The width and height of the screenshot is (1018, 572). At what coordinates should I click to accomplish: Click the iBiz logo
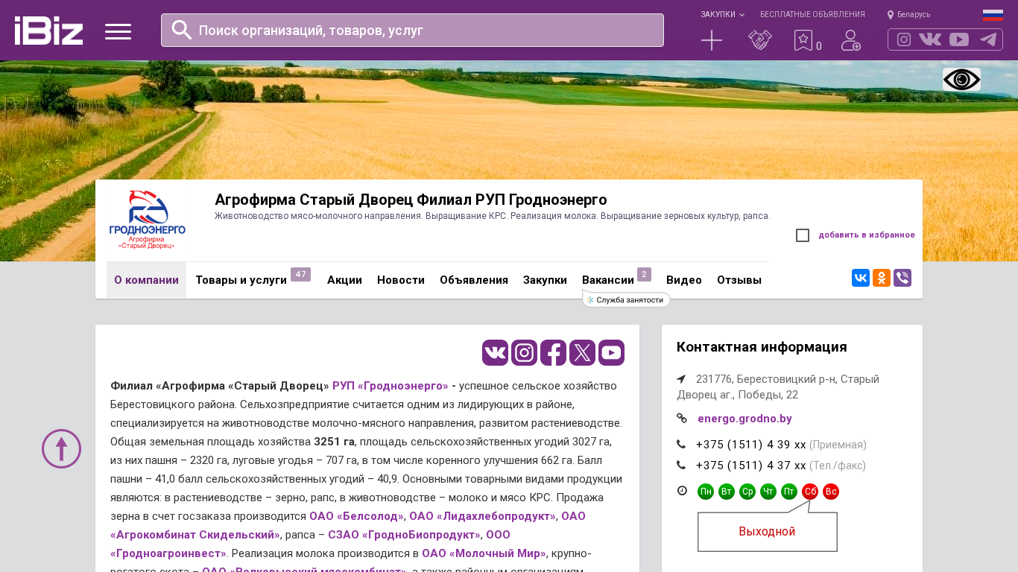coord(48,31)
